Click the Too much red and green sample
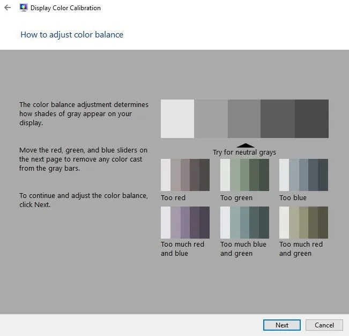Image resolution: width=349 pixels, height=336 pixels. pyautogui.click(x=303, y=223)
